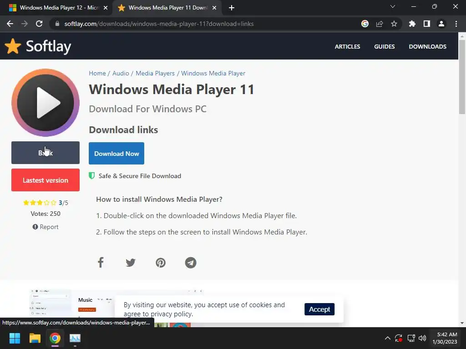Image resolution: width=466 pixels, height=349 pixels.
Task: Click the Download Now button
Action: pos(116,154)
